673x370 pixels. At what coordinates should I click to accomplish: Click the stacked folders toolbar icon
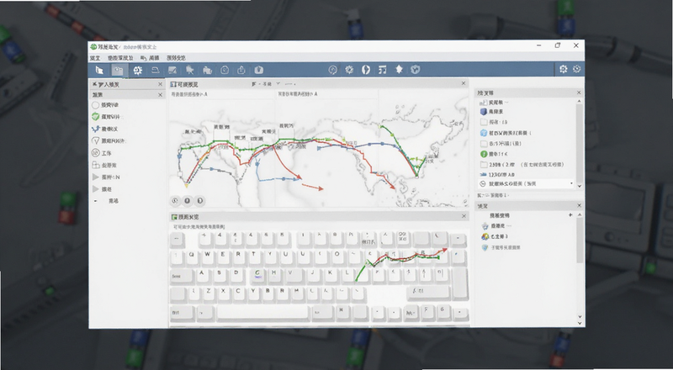pos(207,70)
